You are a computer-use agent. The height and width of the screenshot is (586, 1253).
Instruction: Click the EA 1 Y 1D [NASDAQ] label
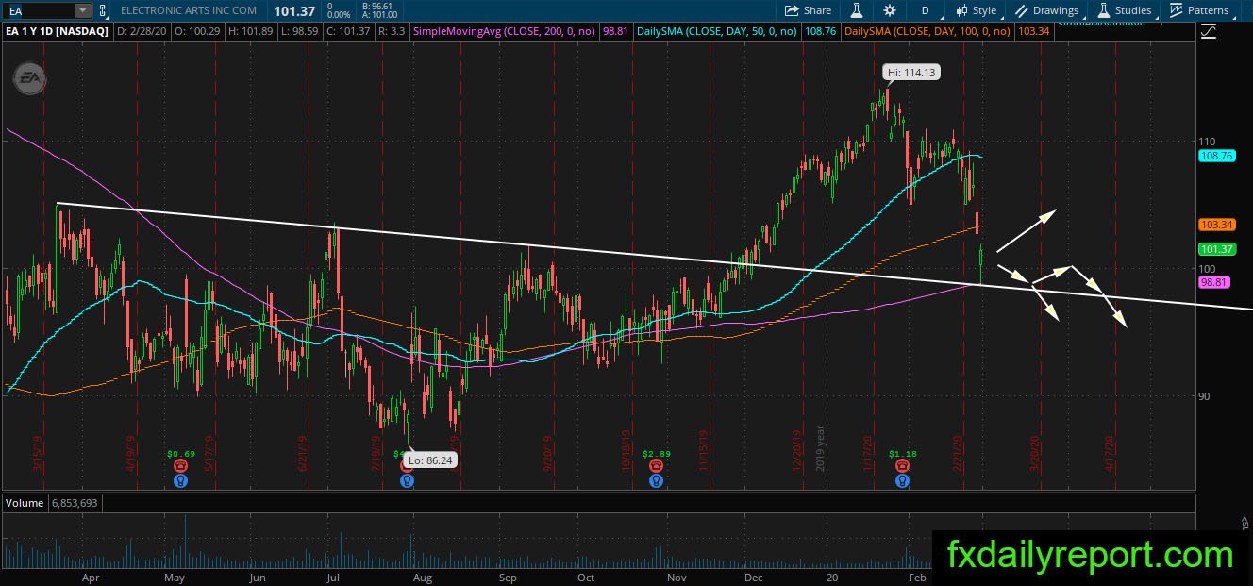coord(56,31)
